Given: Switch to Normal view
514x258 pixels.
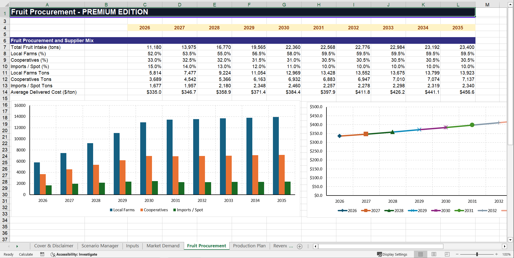Looking at the screenshot, I should pyautogui.click(x=421, y=254).
